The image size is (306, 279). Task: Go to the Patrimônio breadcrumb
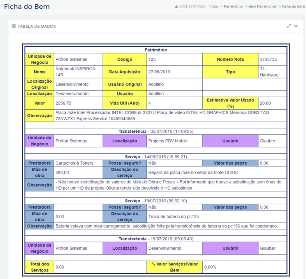coord(233,7)
